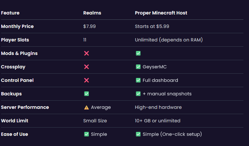Click the Ease of Use row label
Image resolution: width=249 pixels, height=146 pixels.
(x=14, y=134)
